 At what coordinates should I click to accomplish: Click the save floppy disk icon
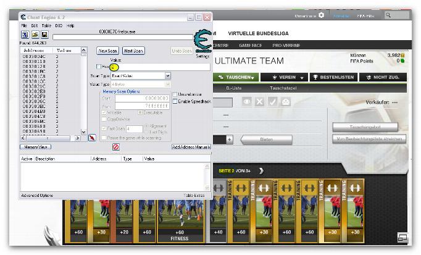[x=44, y=35]
